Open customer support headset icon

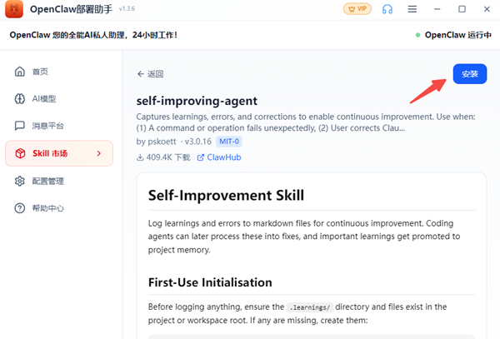coord(387,9)
